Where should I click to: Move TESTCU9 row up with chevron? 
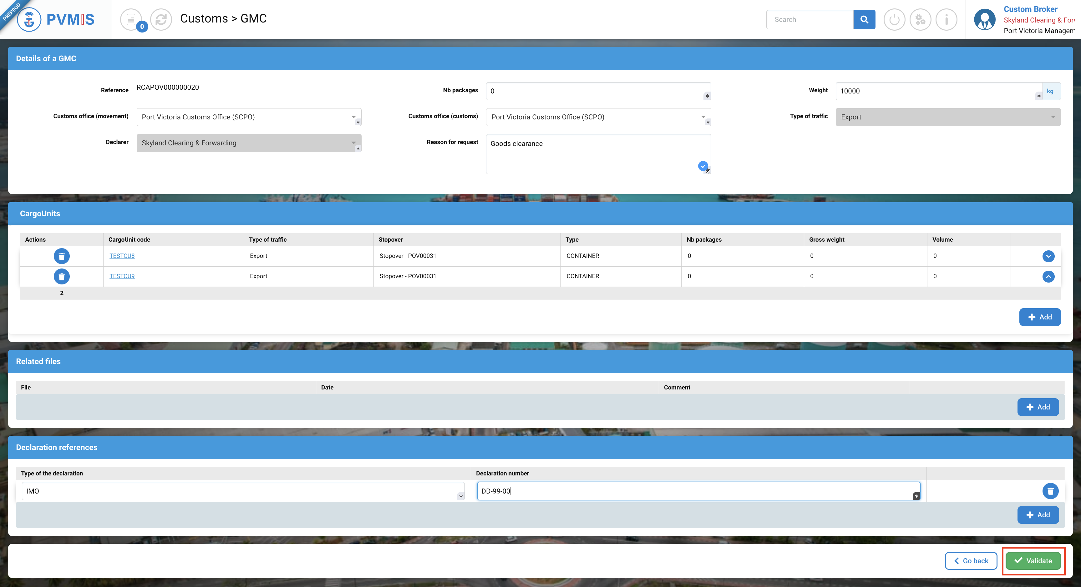pos(1048,276)
